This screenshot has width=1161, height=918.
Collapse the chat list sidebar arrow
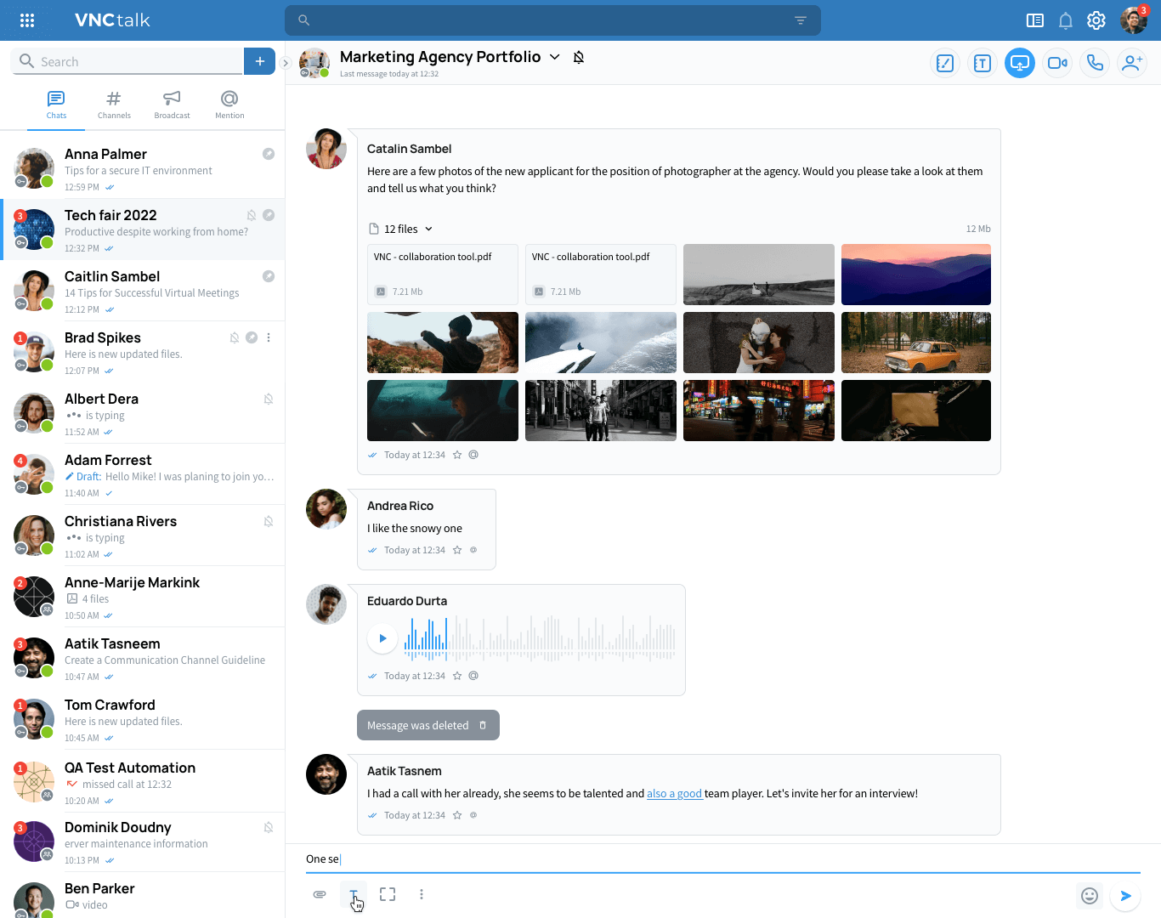pos(286,63)
